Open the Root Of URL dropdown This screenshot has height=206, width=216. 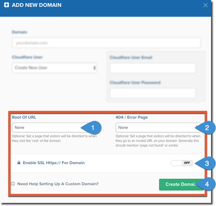tap(54, 127)
